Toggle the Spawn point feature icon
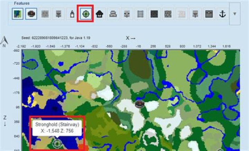 [31, 14]
